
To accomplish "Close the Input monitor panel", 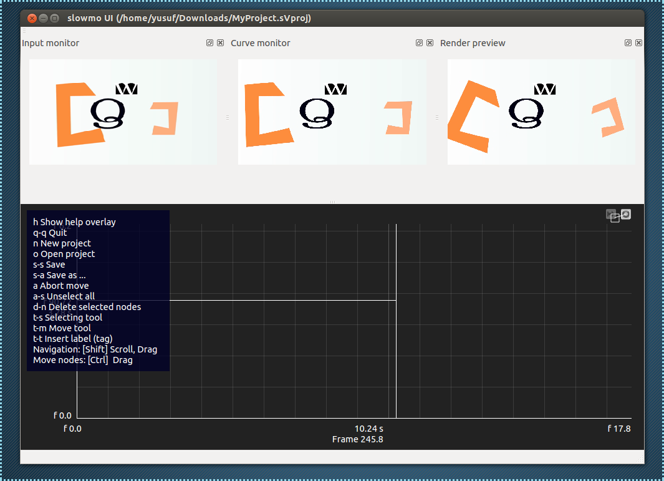I will pos(220,43).
